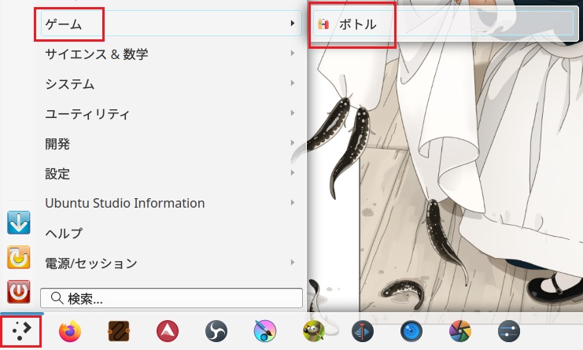Click the Plasma application launcher icon

[21, 332]
